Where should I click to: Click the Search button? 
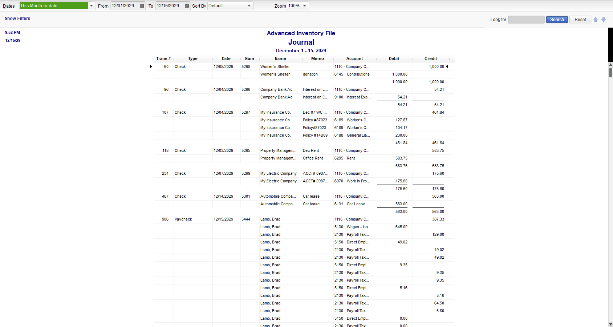pos(557,20)
